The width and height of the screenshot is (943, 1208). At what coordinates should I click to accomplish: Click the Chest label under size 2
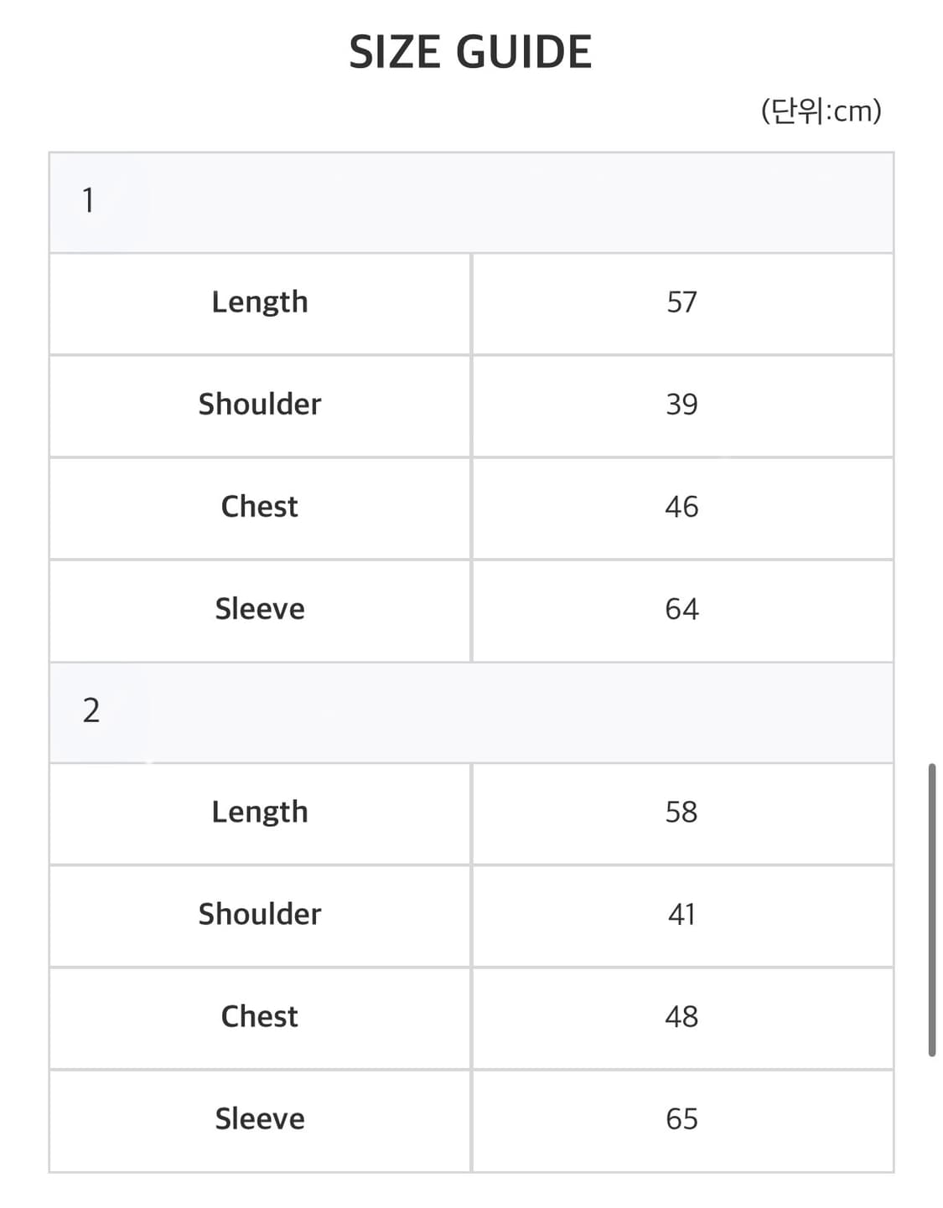[x=260, y=1017]
